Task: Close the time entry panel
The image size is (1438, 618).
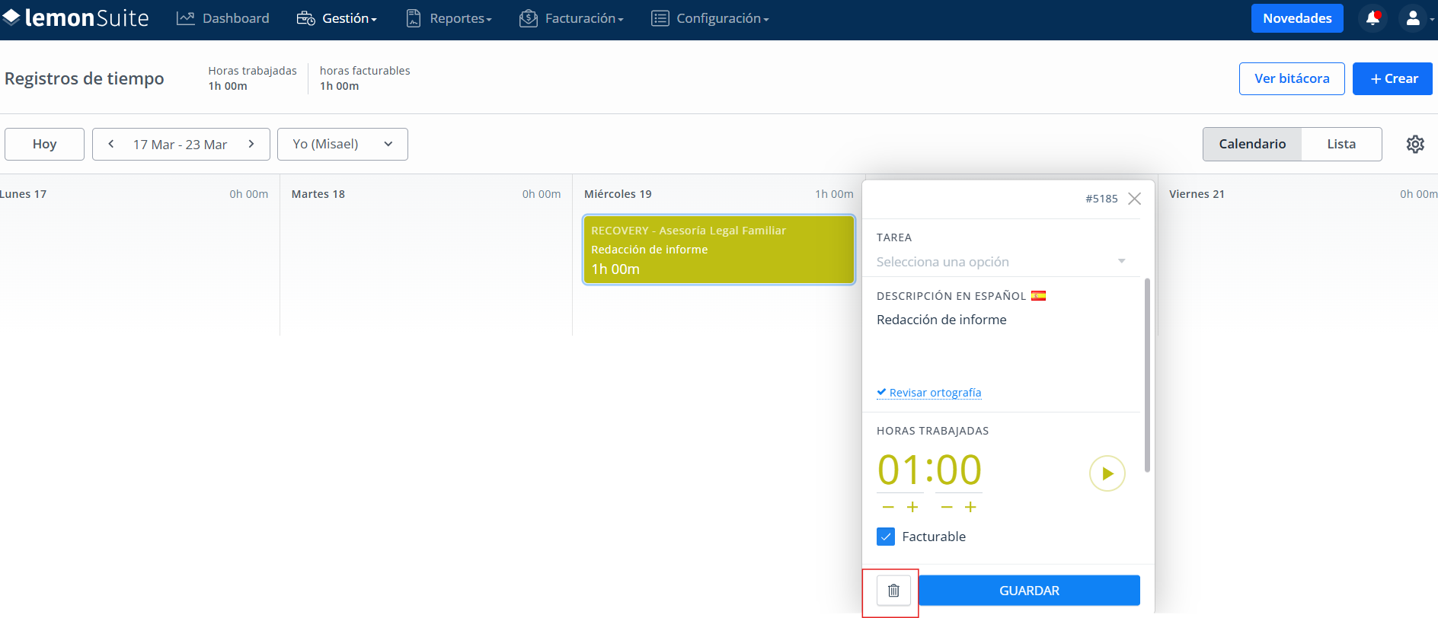Action: (1134, 199)
